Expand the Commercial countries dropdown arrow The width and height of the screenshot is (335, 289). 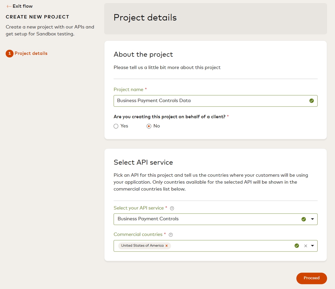312,246
